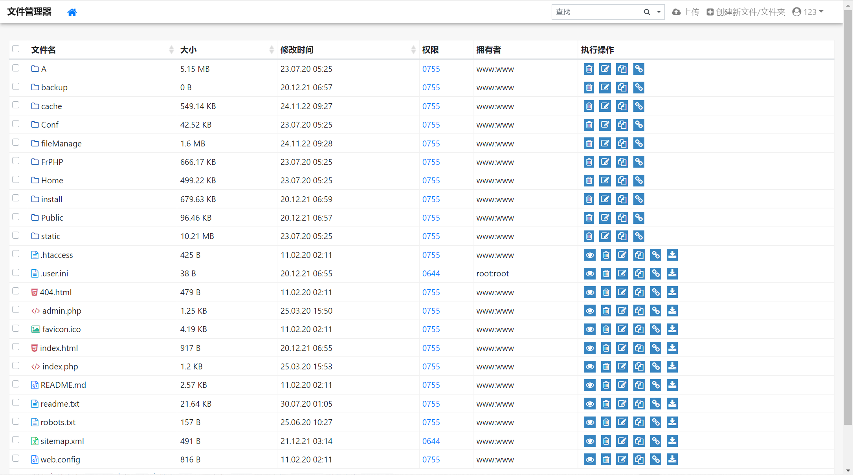Delete the .user.ini file
Image resolution: width=853 pixels, height=475 pixels.
click(606, 274)
